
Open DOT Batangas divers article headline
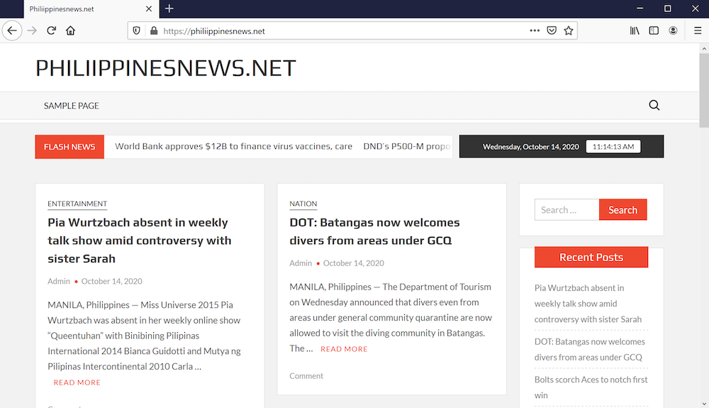click(374, 231)
